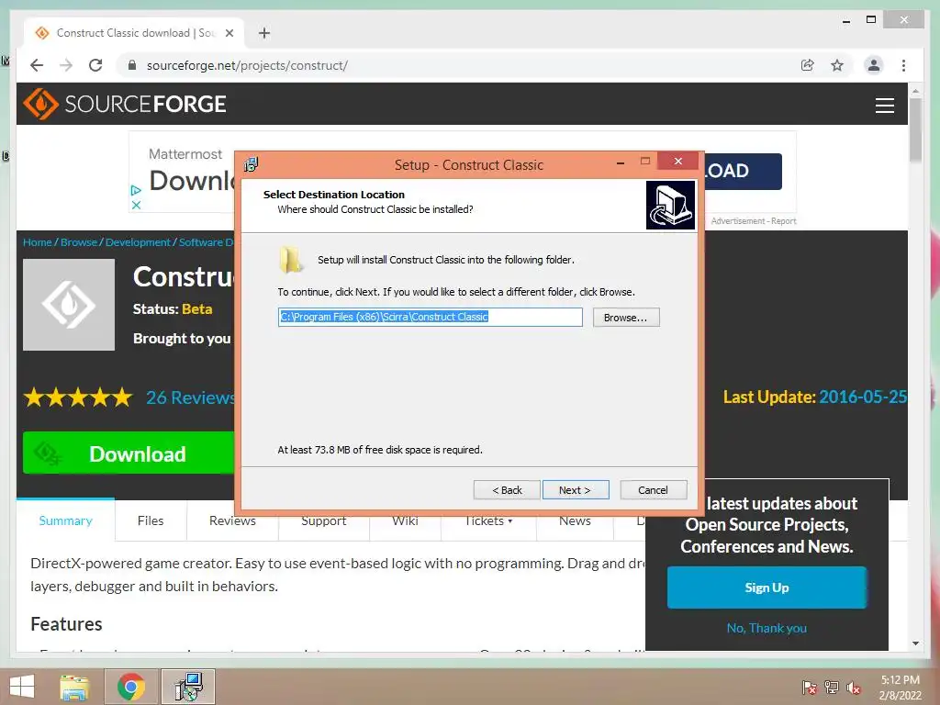940x705 pixels.
Task: Select the Construct Classic download browser tab
Action: pyautogui.click(x=134, y=33)
